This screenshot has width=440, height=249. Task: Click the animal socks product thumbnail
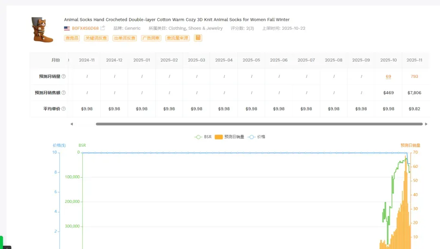click(42, 30)
